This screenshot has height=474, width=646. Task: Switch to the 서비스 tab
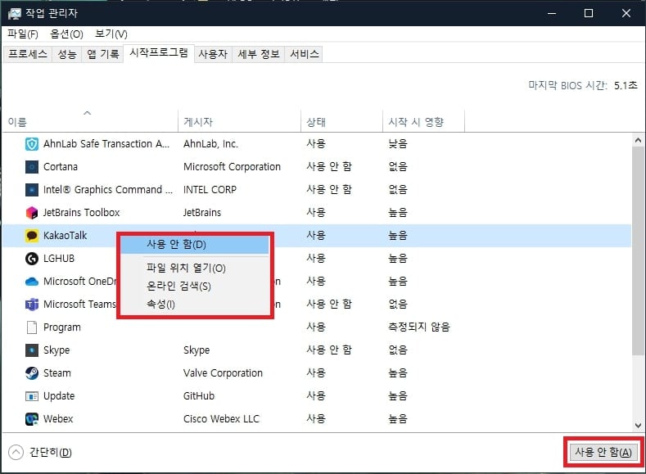(x=304, y=54)
